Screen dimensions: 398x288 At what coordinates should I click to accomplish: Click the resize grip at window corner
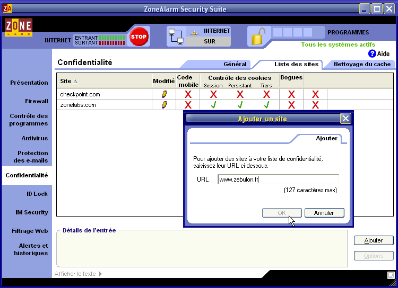(x=393, y=283)
